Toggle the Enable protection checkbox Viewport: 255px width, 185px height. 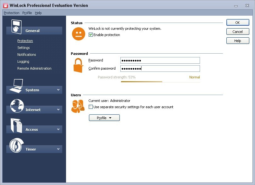pyautogui.click(x=91, y=35)
